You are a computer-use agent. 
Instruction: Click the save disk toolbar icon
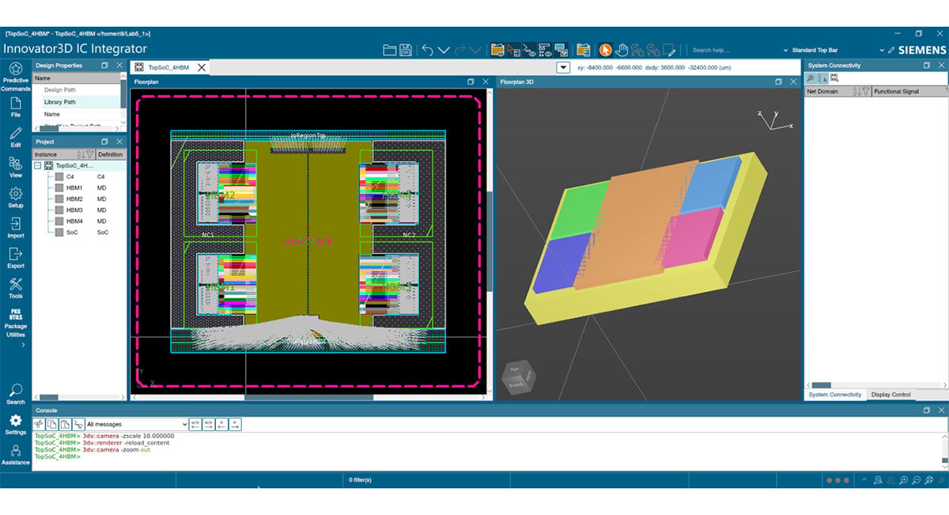(405, 50)
